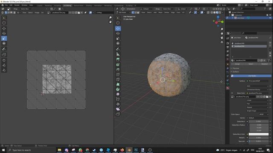
Task: Select the Loop Cut tool
Action: coord(118,74)
